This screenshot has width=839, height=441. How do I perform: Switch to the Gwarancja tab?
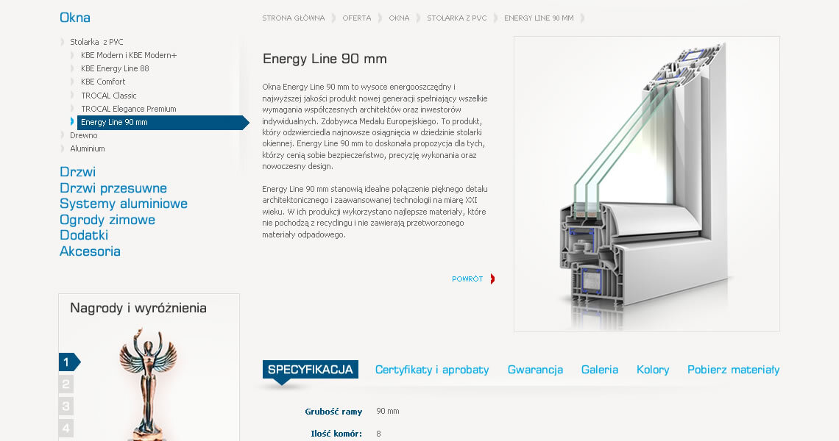click(x=535, y=370)
